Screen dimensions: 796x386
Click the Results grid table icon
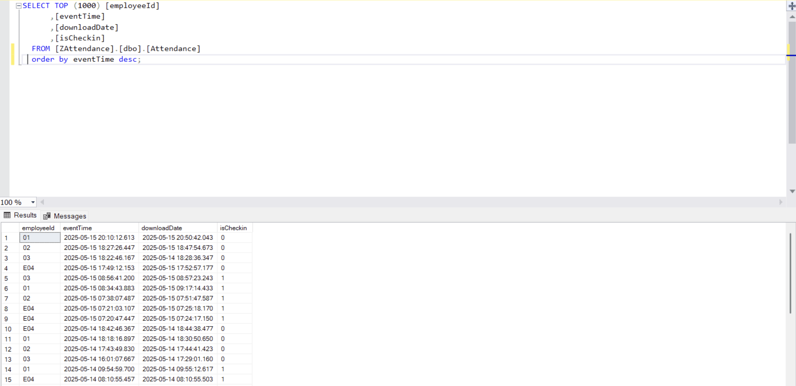pos(7,215)
